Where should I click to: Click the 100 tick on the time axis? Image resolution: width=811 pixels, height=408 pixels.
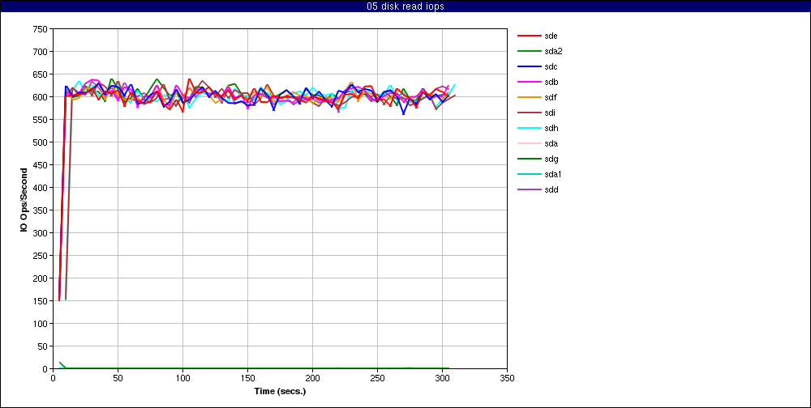coord(182,378)
